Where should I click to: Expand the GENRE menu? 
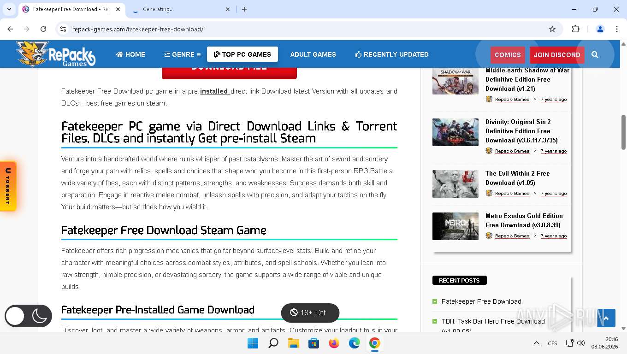coord(183,54)
